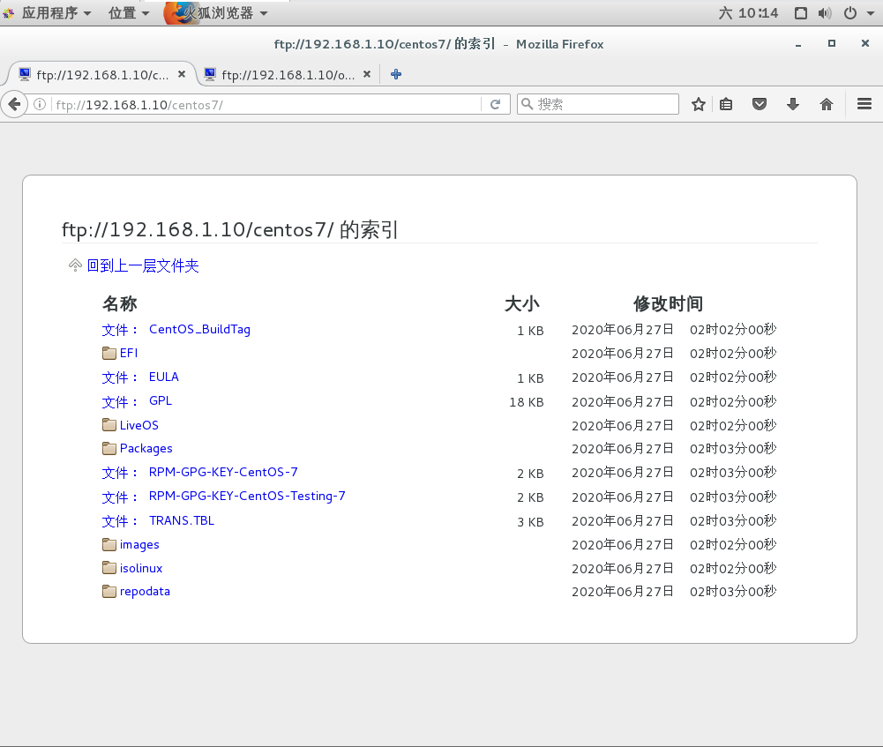The width and height of the screenshot is (883, 747).
Task: Click the 18 KB size of GPL
Action: pos(527,402)
